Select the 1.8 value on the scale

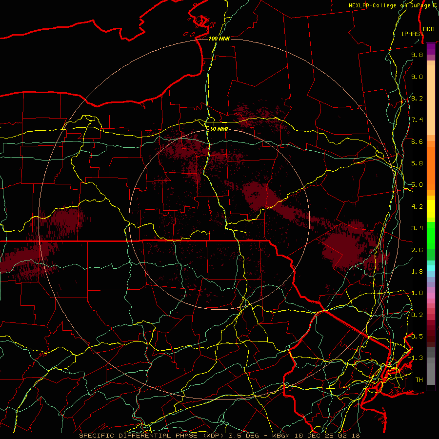pyautogui.click(x=417, y=272)
